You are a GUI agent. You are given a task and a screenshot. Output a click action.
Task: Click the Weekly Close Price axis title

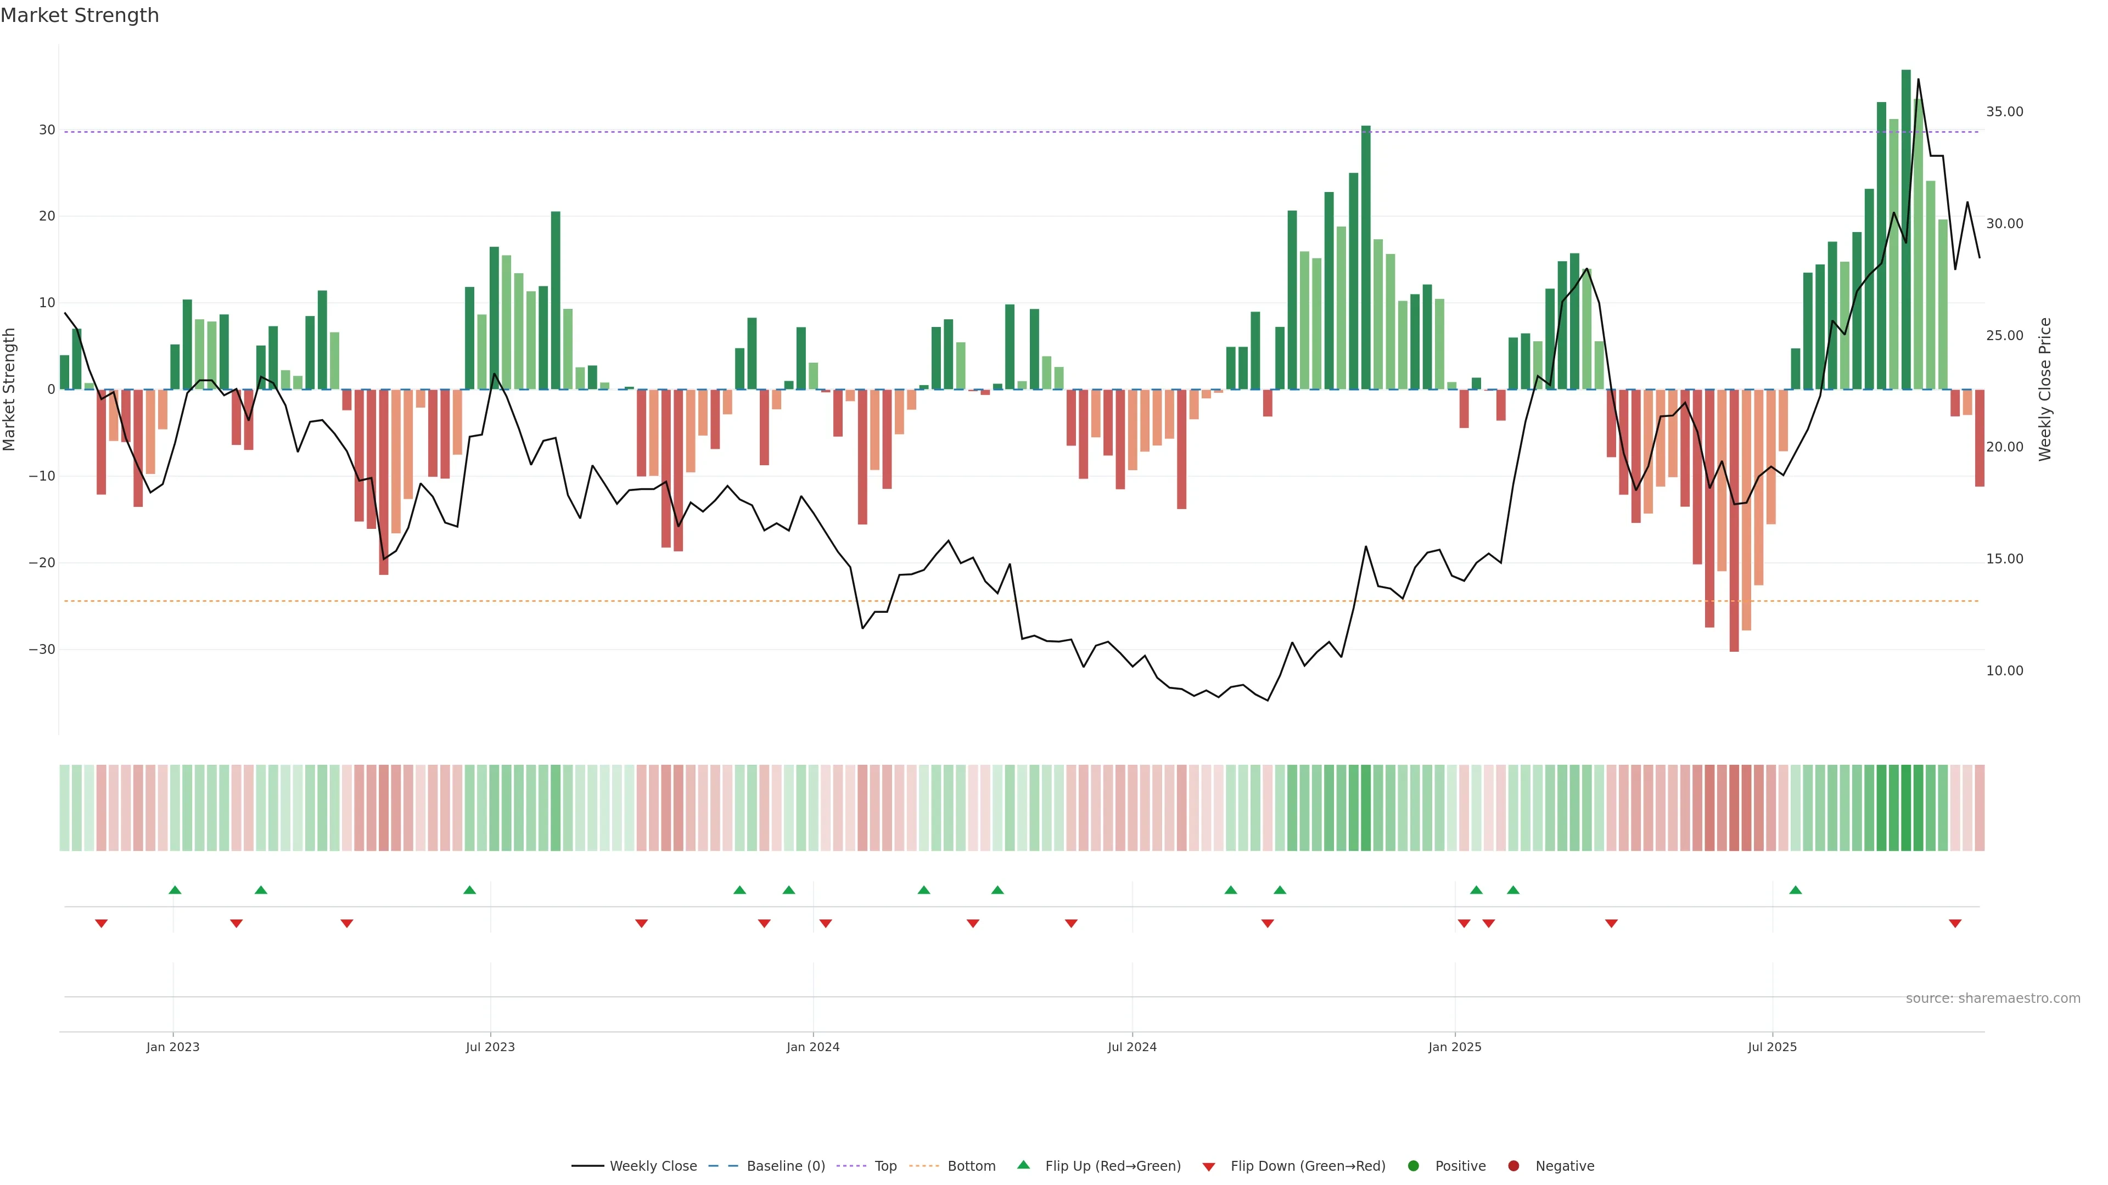coord(2045,390)
